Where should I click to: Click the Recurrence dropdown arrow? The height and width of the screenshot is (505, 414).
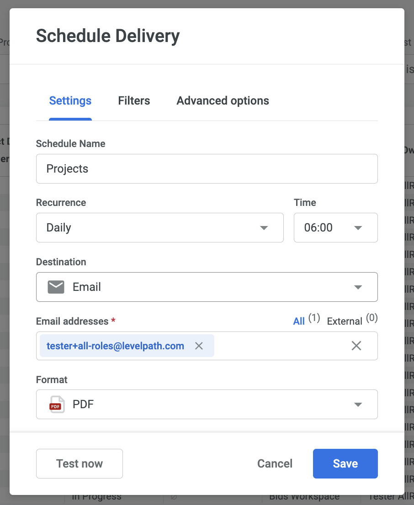coord(264,228)
